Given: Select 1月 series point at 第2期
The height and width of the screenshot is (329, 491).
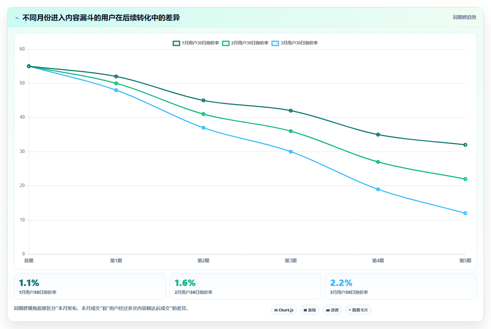Looking at the screenshot, I should pos(203,100).
